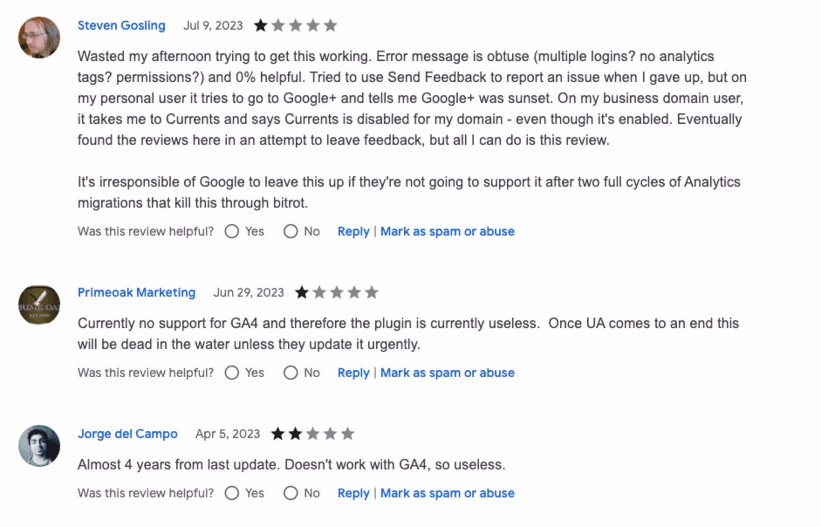Click Jorge del Campo's avatar photo
The image size is (821, 527).
tap(38, 446)
